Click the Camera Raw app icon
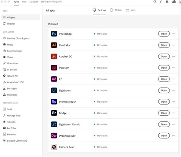Screen dimensions: 181x157 tap(54, 147)
